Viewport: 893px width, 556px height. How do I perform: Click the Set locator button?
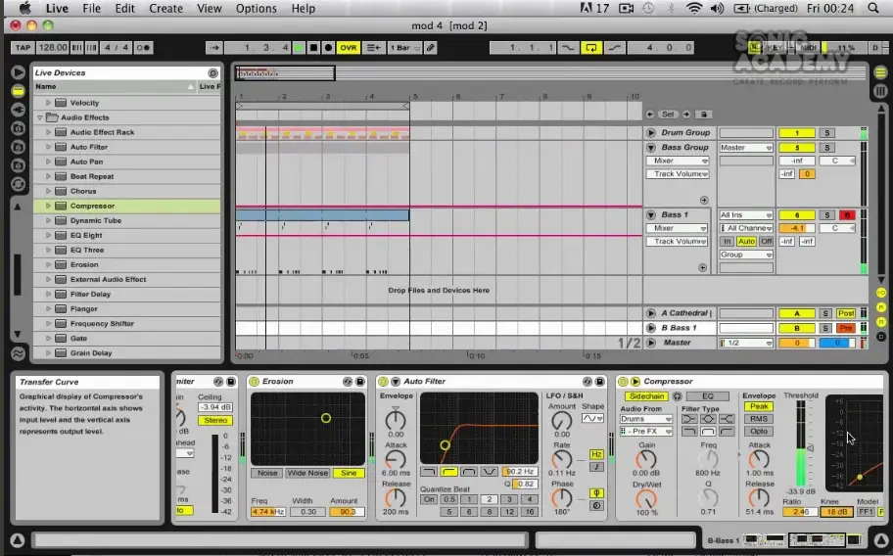point(668,115)
